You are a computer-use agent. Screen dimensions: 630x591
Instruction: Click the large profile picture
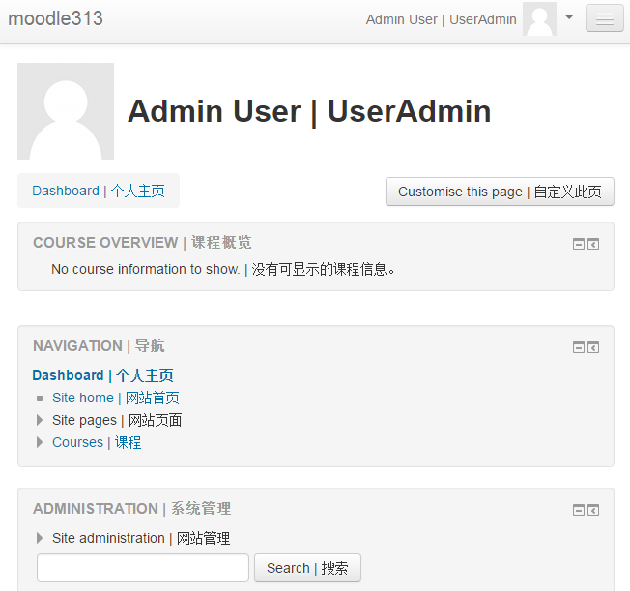[66, 111]
